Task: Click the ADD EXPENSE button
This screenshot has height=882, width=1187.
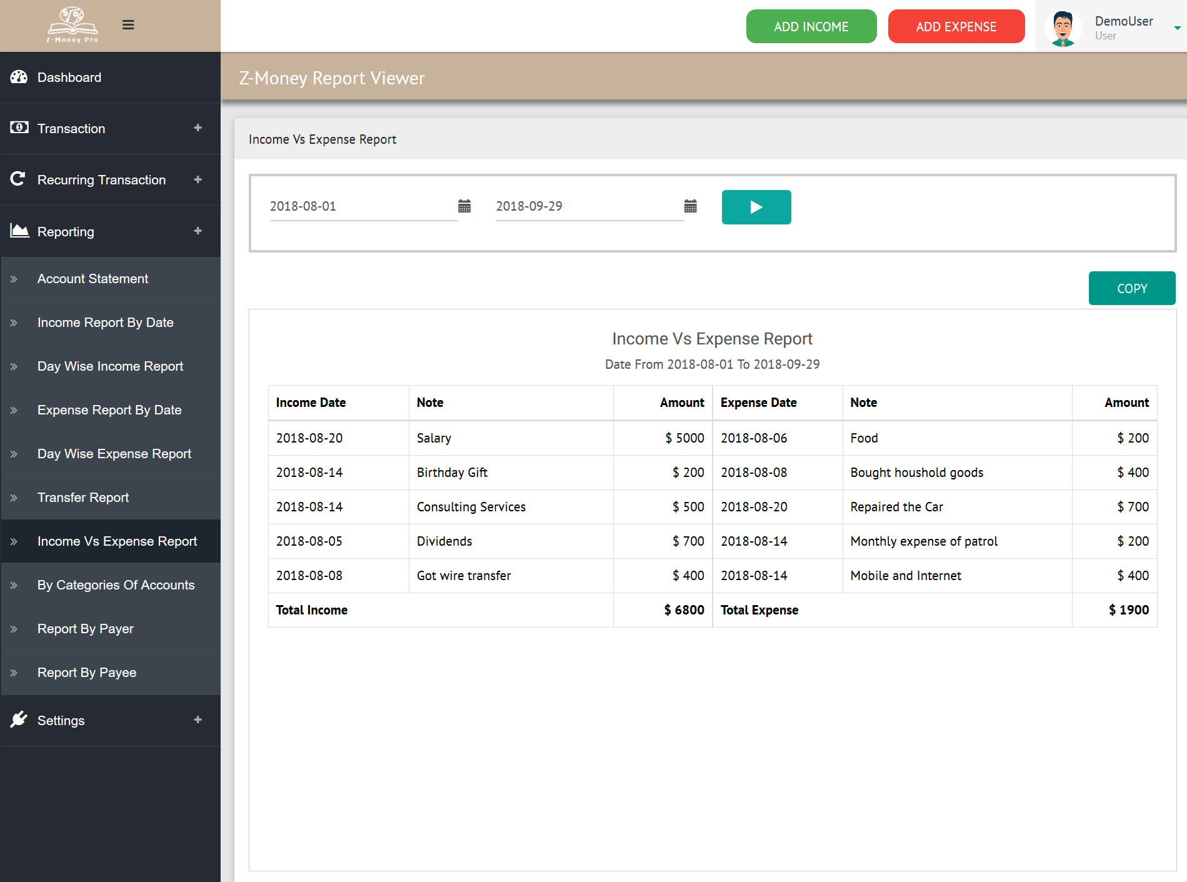Action: [956, 26]
